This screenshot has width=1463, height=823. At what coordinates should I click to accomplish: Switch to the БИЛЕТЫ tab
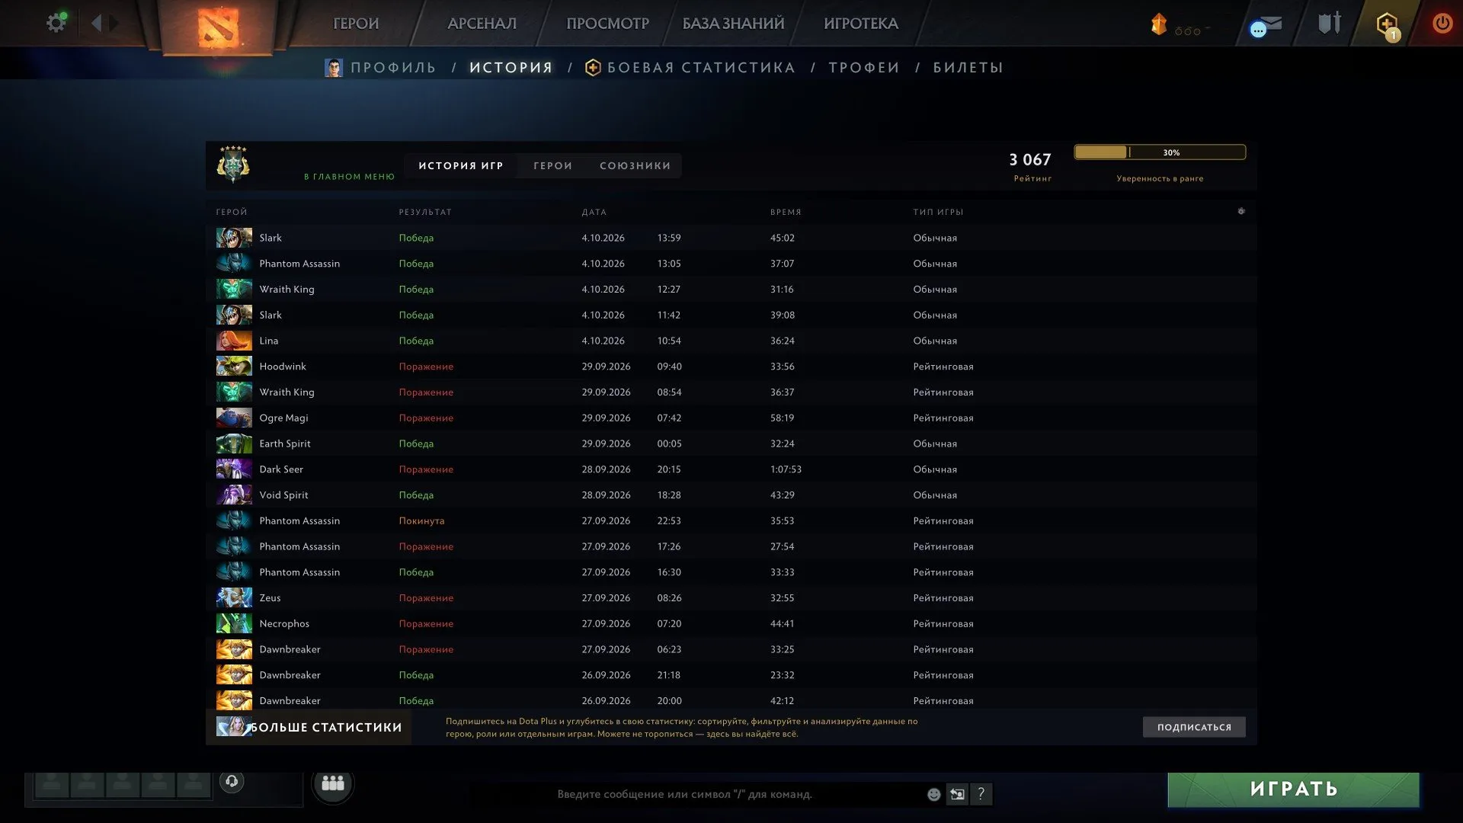(968, 68)
